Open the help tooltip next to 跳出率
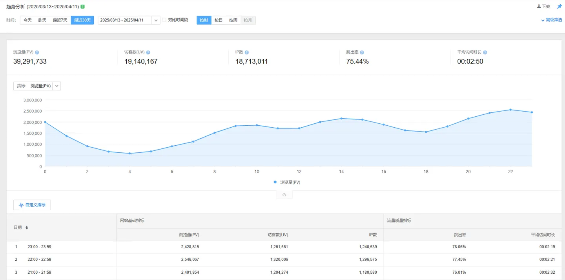The image size is (565, 280). tap(362, 52)
